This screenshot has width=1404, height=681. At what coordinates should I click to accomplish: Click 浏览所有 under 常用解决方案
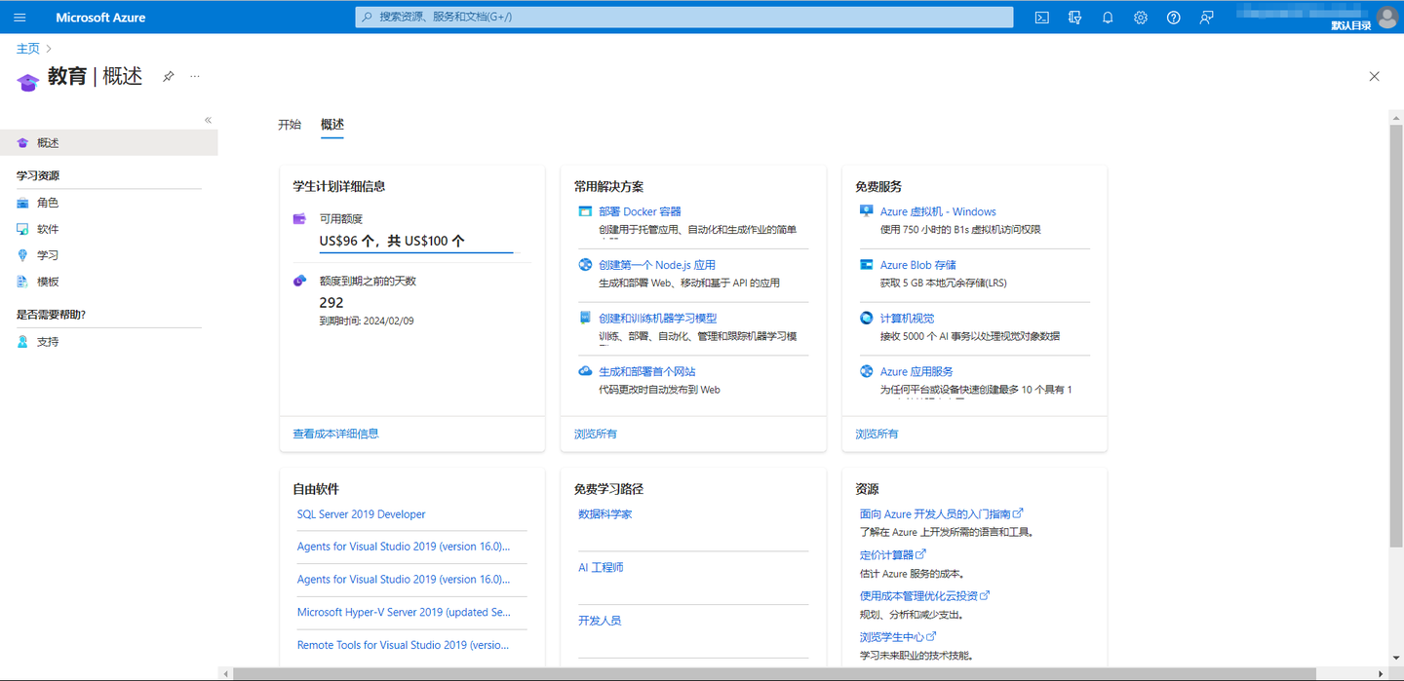596,434
